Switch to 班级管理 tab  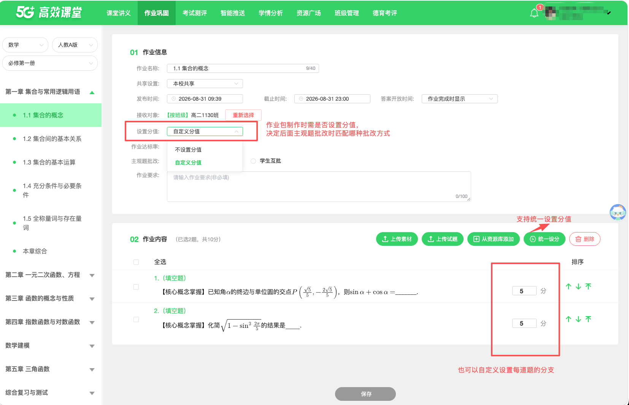[347, 13]
